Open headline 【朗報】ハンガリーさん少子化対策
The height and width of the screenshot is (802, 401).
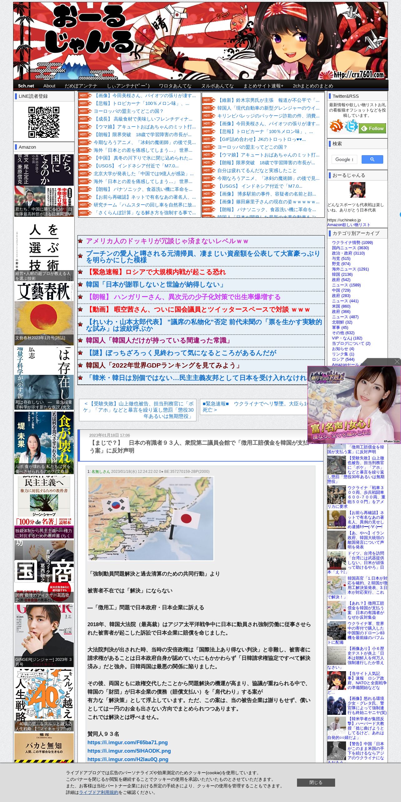(x=183, y=297)
